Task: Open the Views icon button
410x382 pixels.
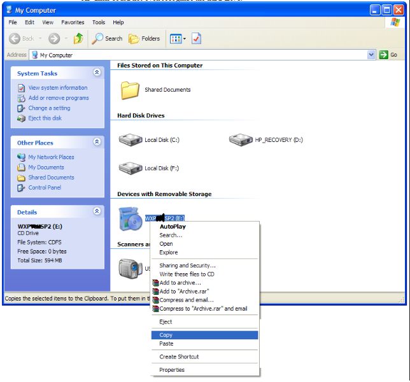Action: click(176, 39)
